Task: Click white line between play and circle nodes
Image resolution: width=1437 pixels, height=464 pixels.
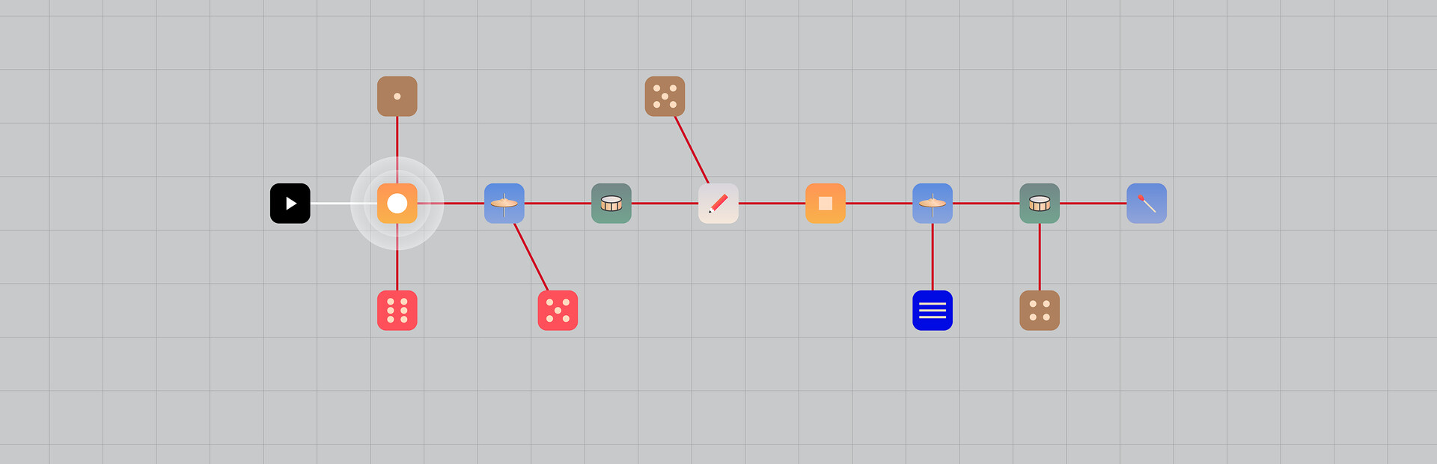Action: coord(333,204)
